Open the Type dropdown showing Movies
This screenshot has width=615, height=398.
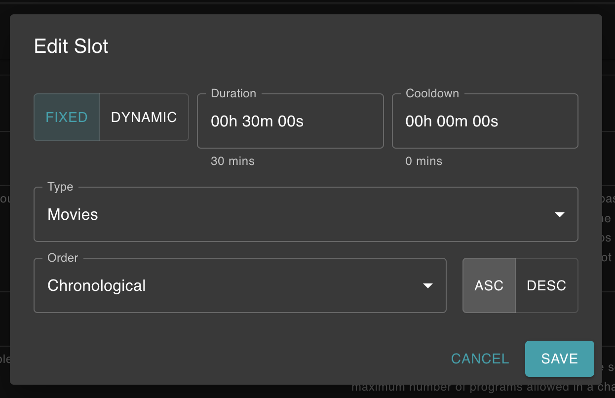[306, 214]
